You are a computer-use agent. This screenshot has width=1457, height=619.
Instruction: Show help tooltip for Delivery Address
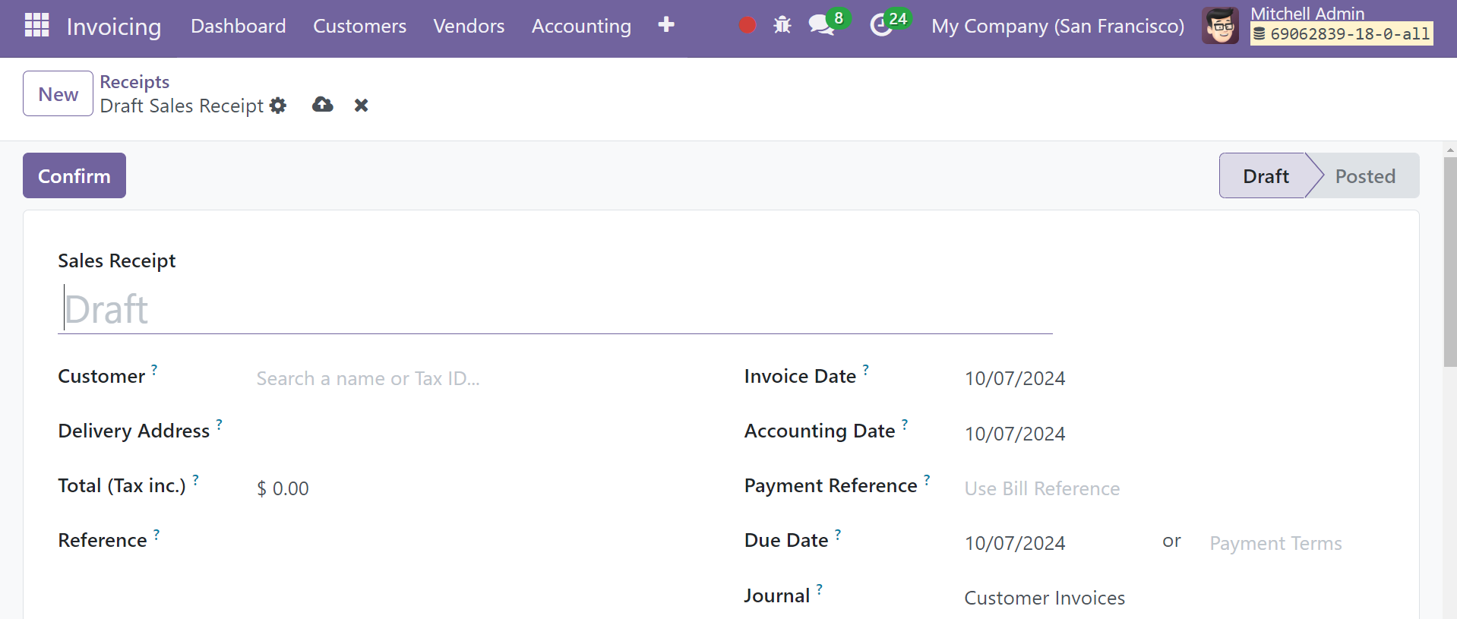[x=219, y=424]
